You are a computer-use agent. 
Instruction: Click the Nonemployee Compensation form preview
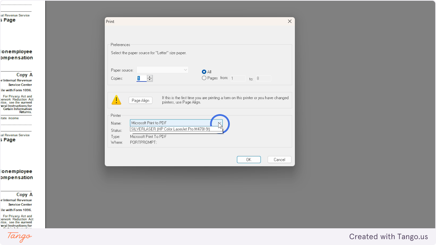[x=16, y=54]
